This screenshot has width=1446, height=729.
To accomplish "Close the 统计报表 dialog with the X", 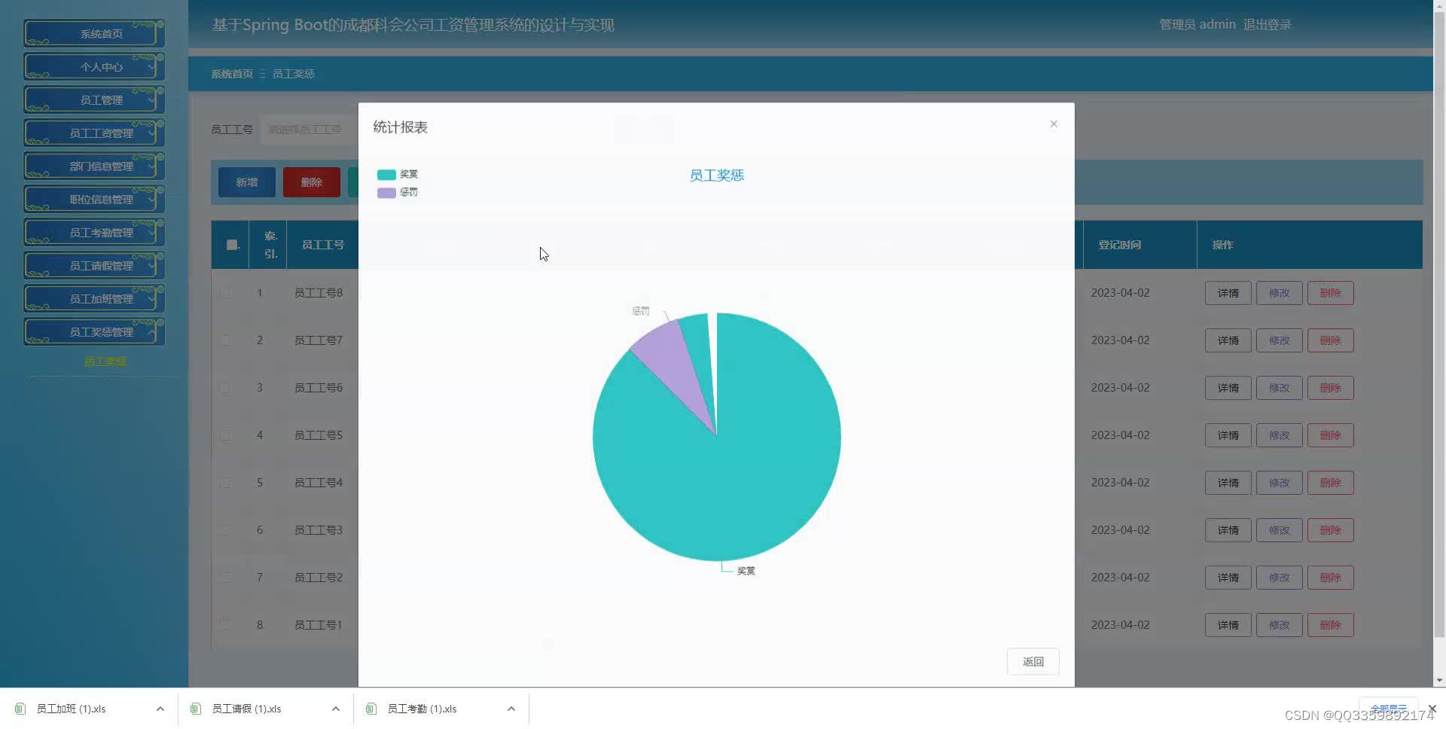I will (1053, 124).
